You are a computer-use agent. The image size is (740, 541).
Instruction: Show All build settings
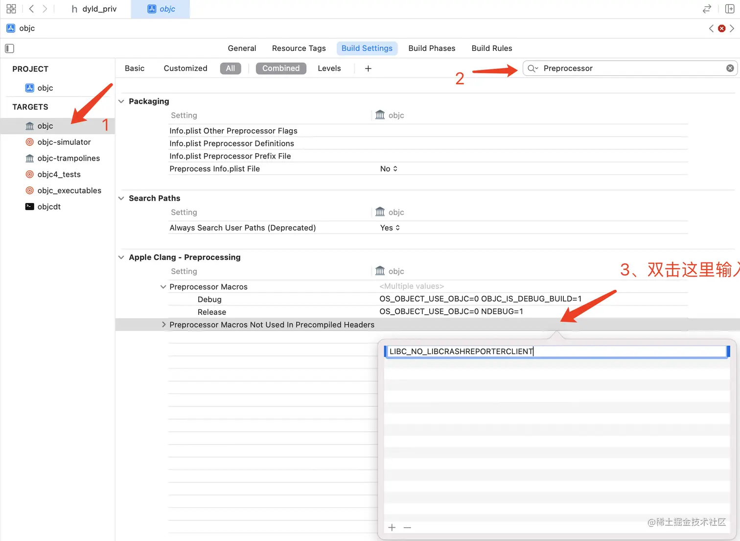point(231,68)
